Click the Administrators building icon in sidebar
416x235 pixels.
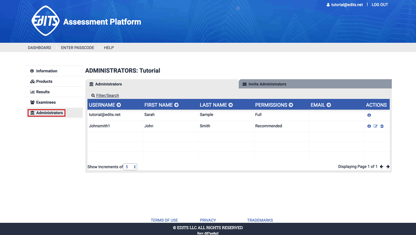[x=32, y=113]
